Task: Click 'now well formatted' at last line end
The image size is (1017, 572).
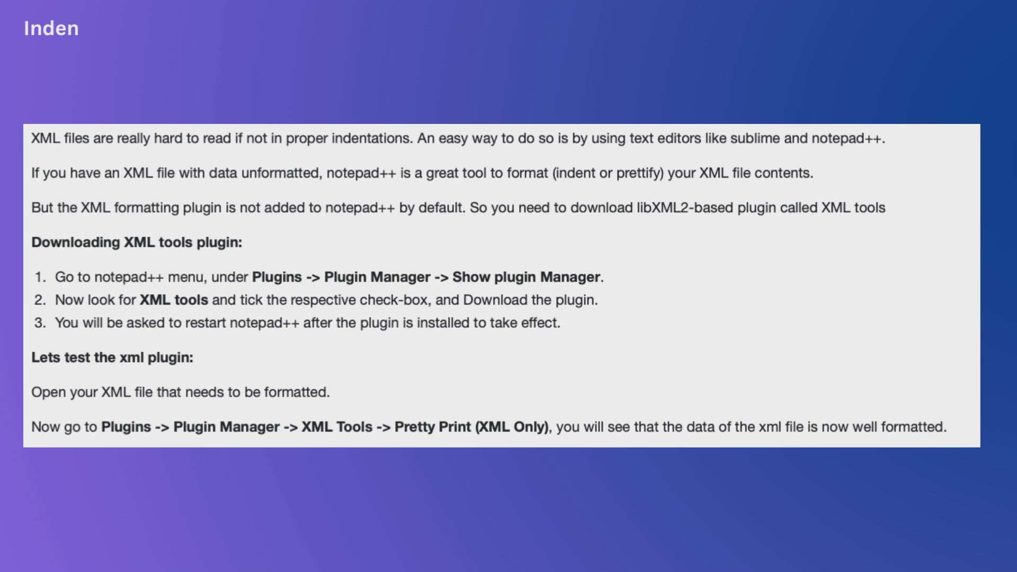Action: (x=884, y=427)
